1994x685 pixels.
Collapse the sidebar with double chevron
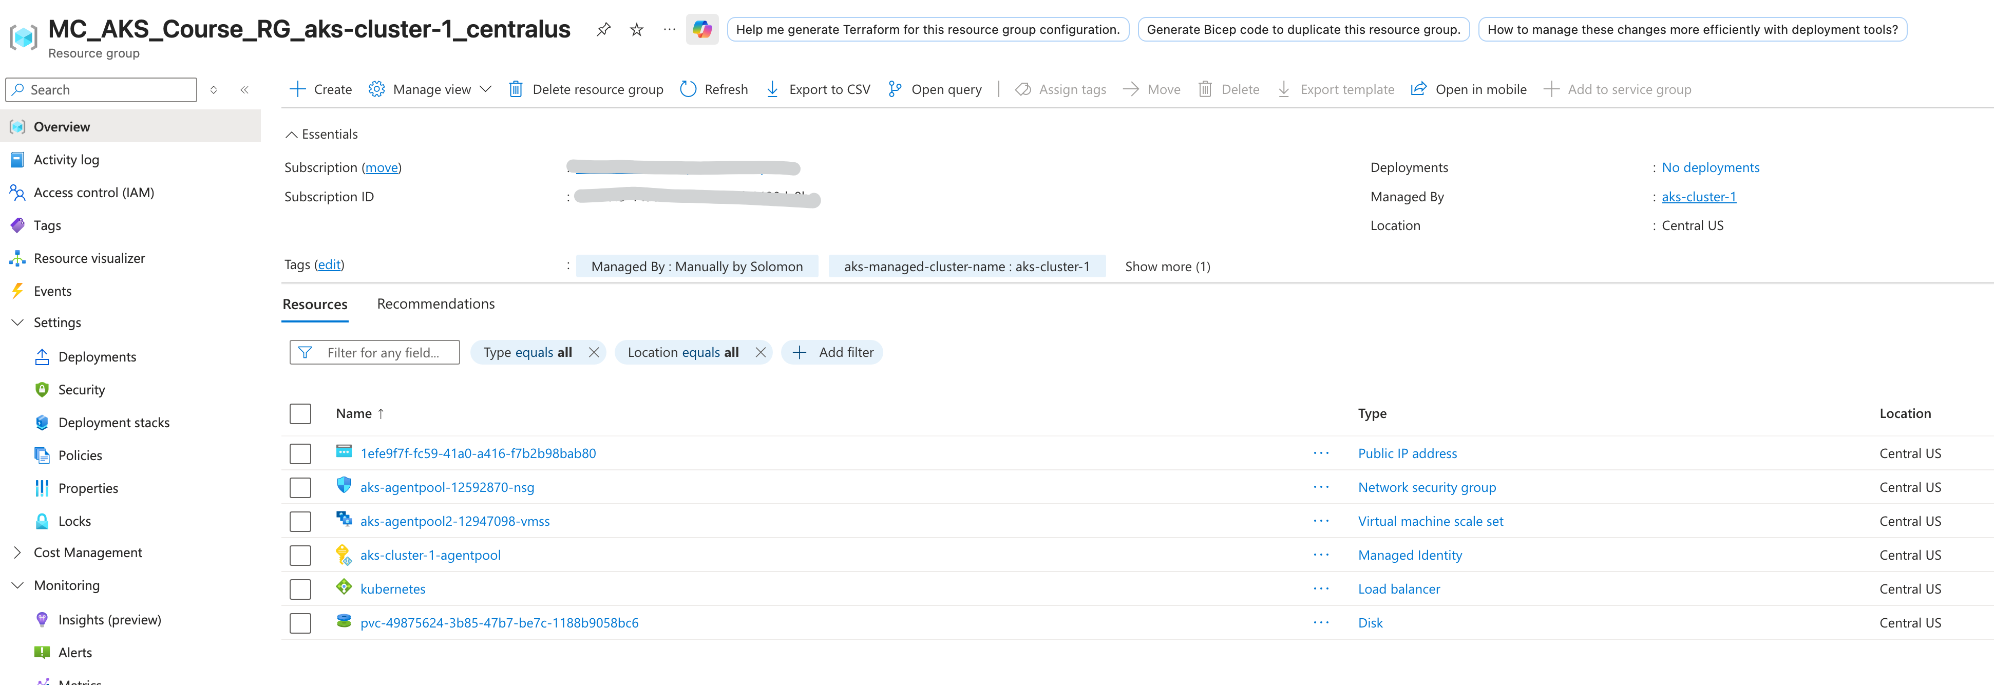coord(244,90)
